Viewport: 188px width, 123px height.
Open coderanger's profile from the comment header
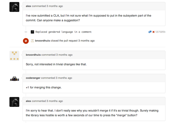tap(33, 78)
